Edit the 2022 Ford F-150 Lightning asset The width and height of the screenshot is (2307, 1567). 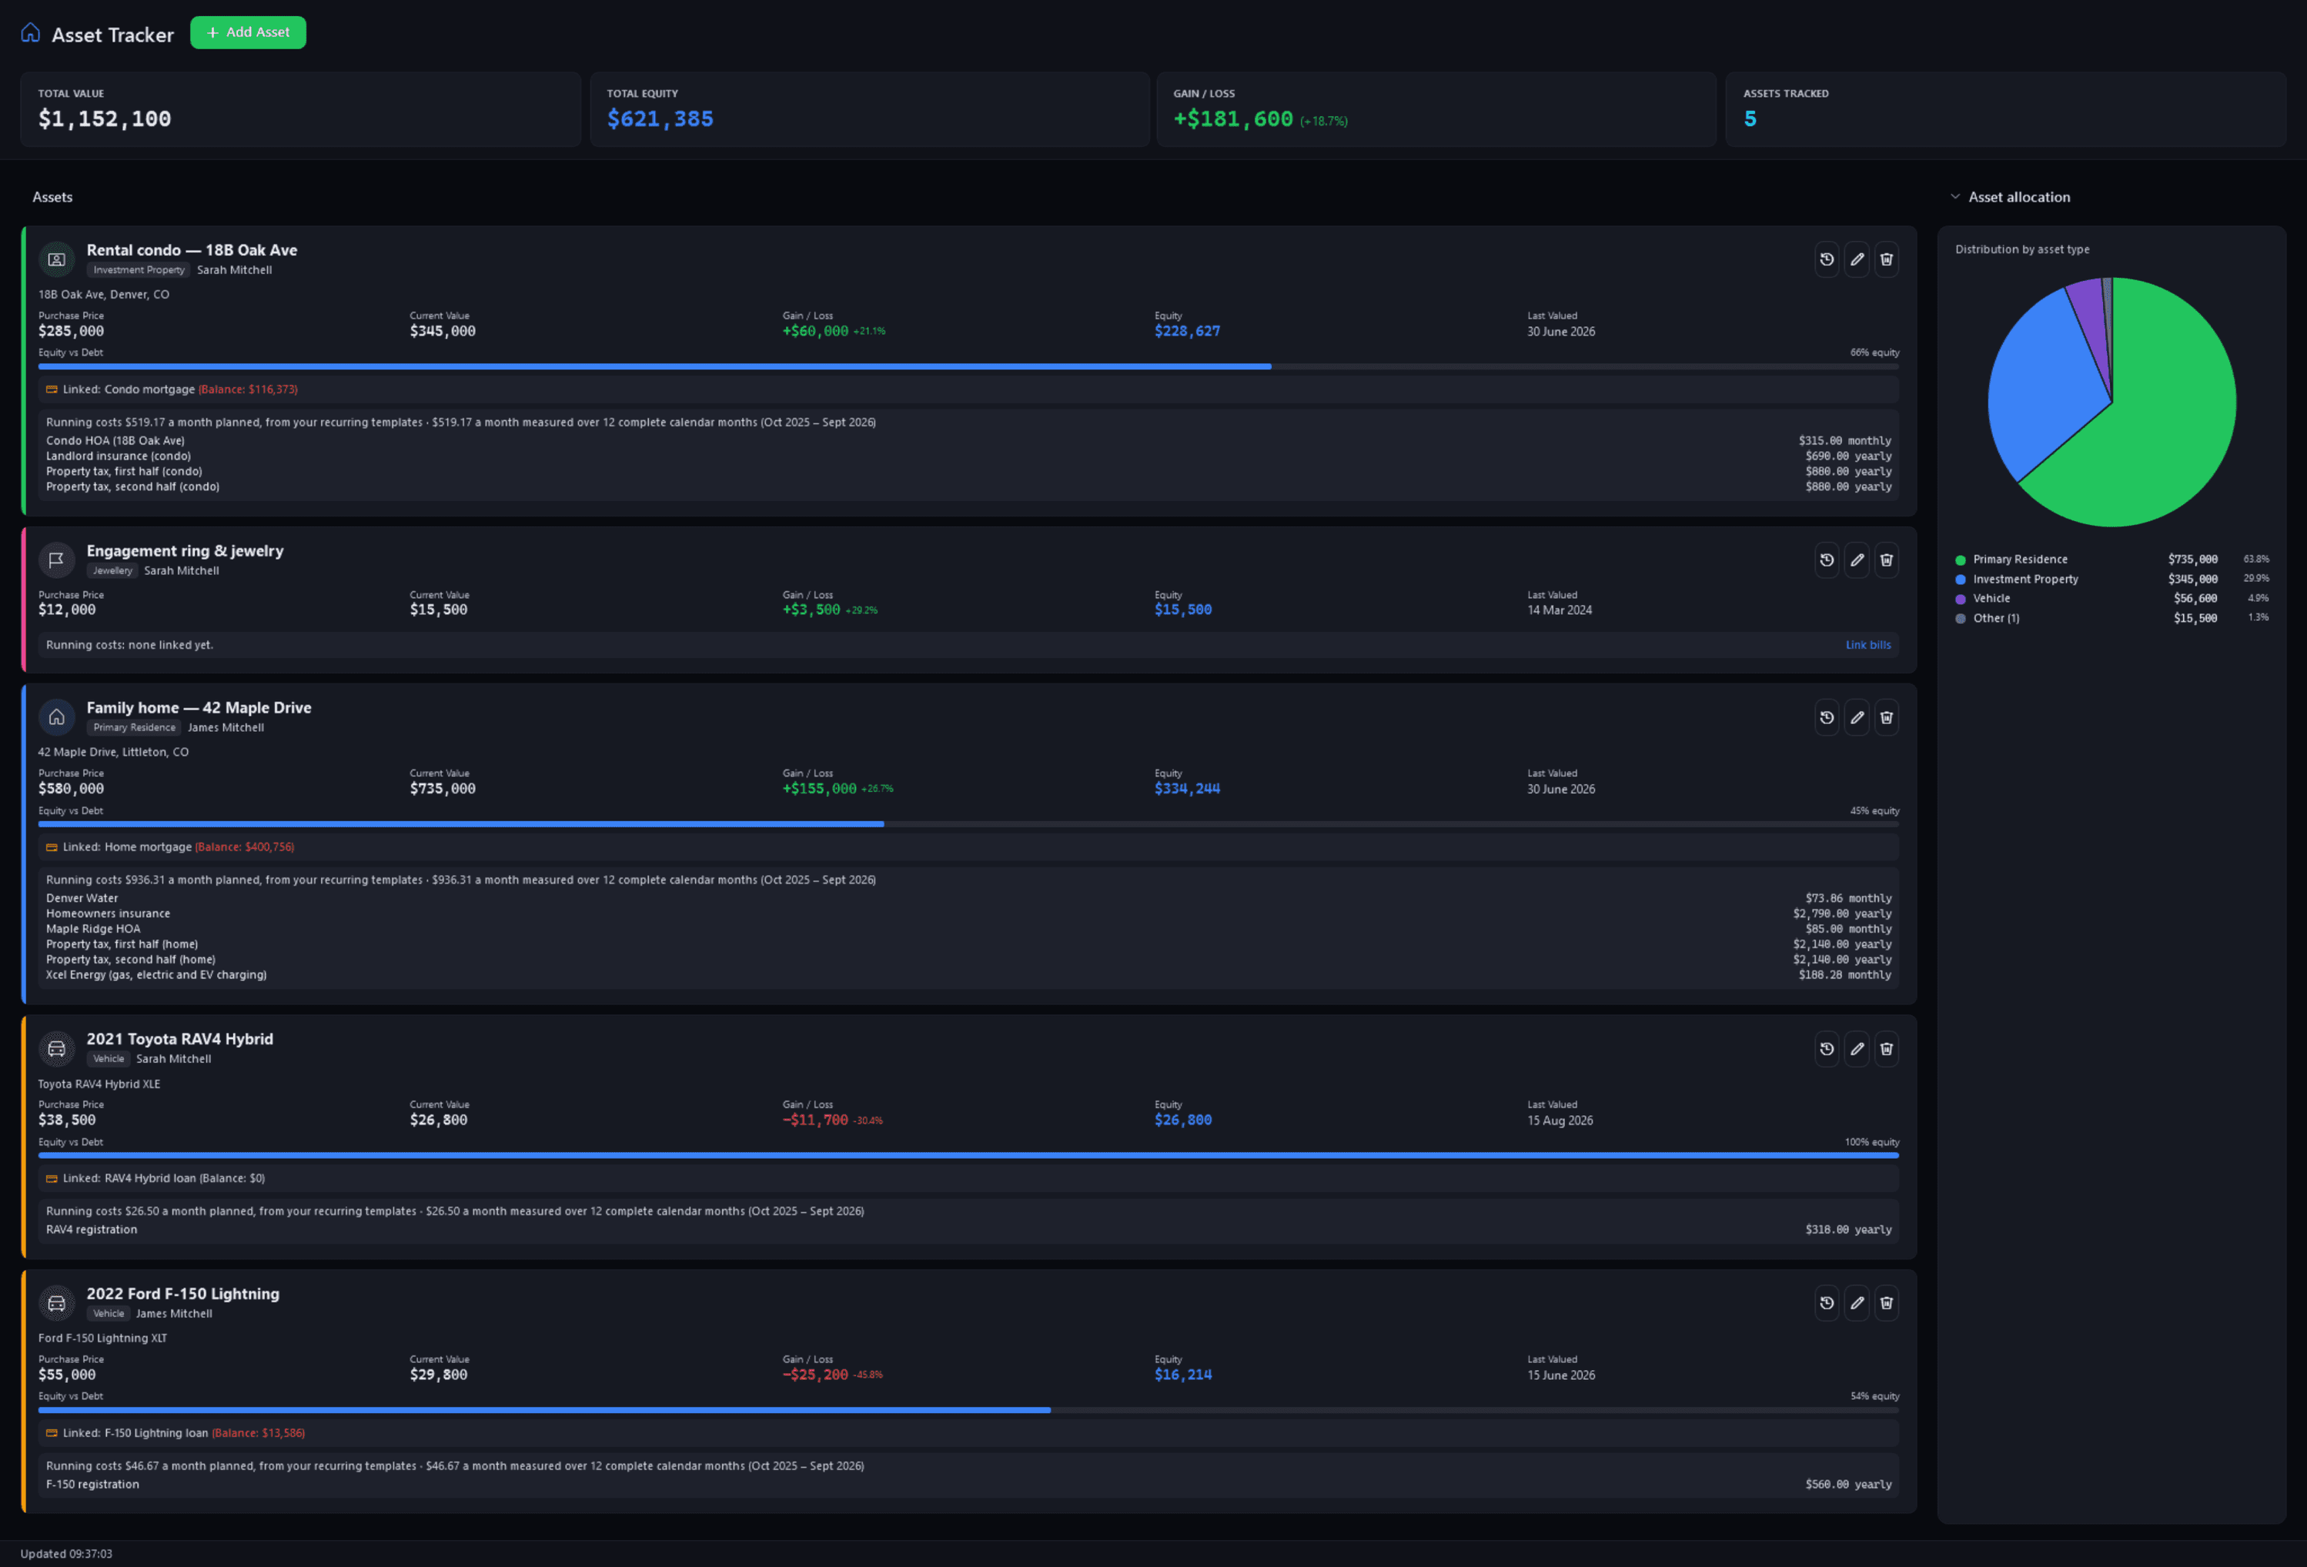click(1857, 1303)
